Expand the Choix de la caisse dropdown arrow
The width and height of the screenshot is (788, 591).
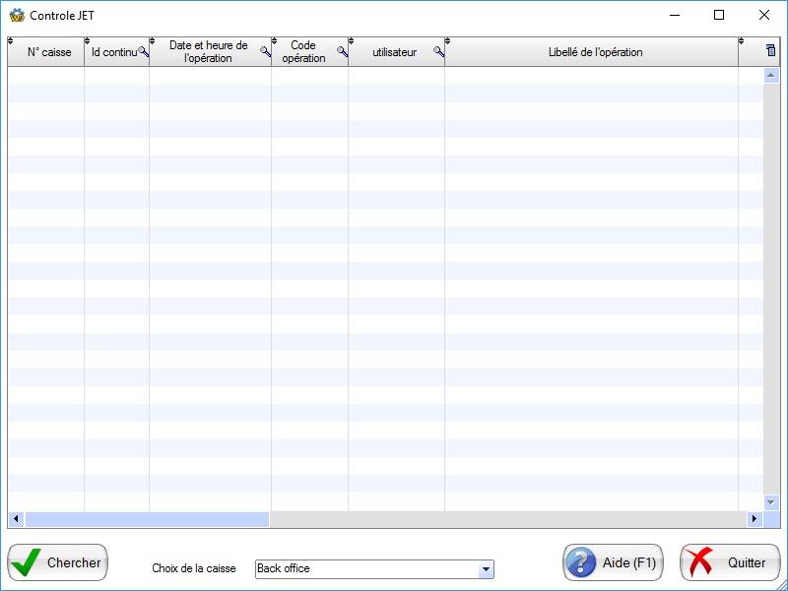point(486,569)
